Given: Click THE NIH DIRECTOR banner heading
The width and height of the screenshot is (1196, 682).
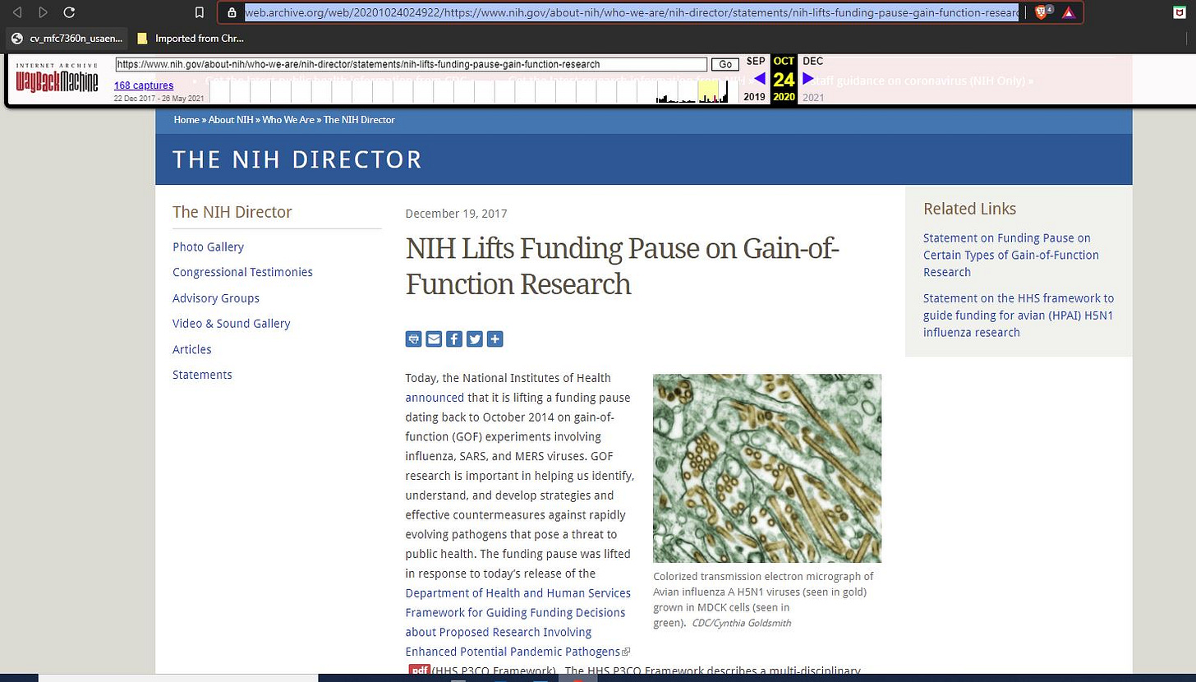Looking at the screenshot, I should click(x=297, y=159).
